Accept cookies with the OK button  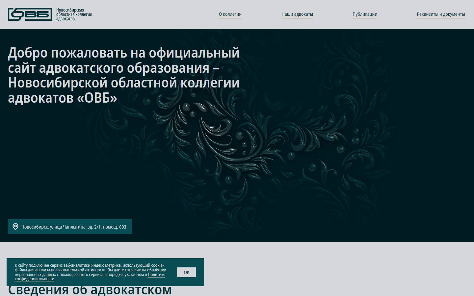click(186, 272)
